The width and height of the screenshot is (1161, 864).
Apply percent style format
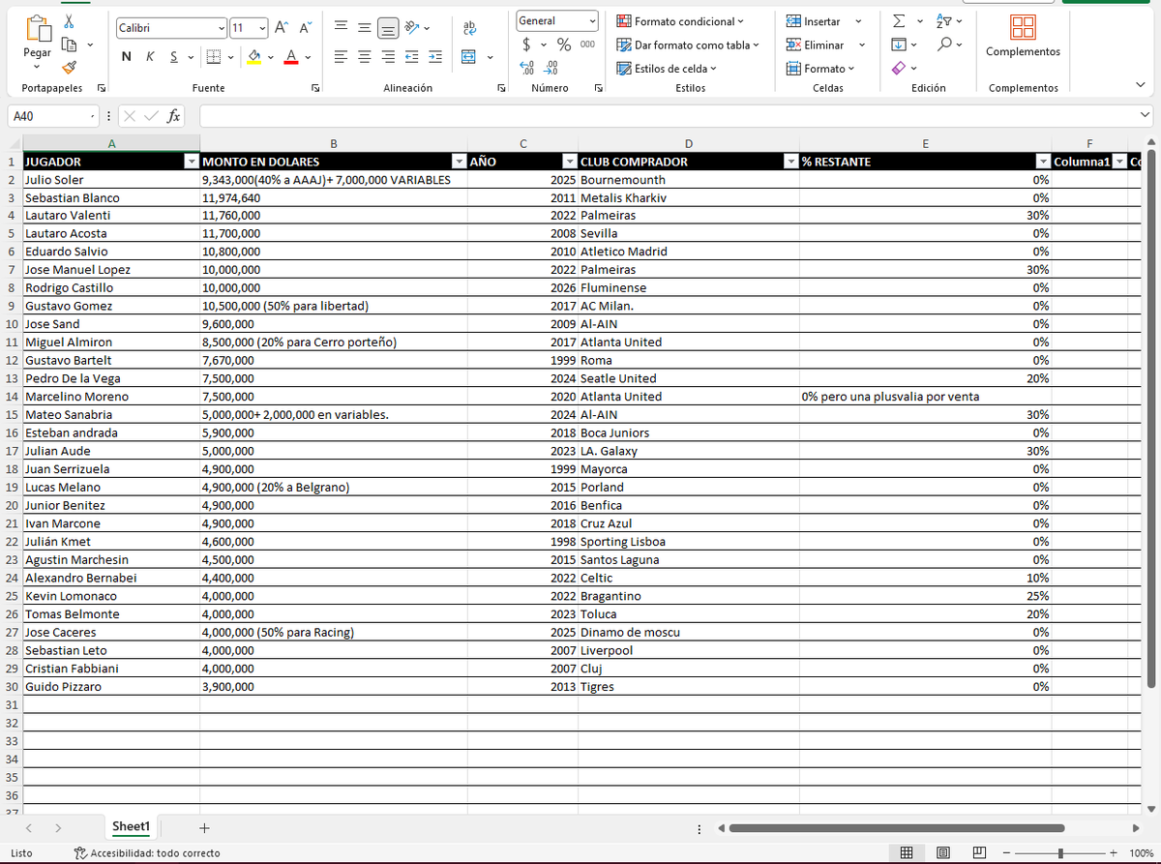click(563, 45)
